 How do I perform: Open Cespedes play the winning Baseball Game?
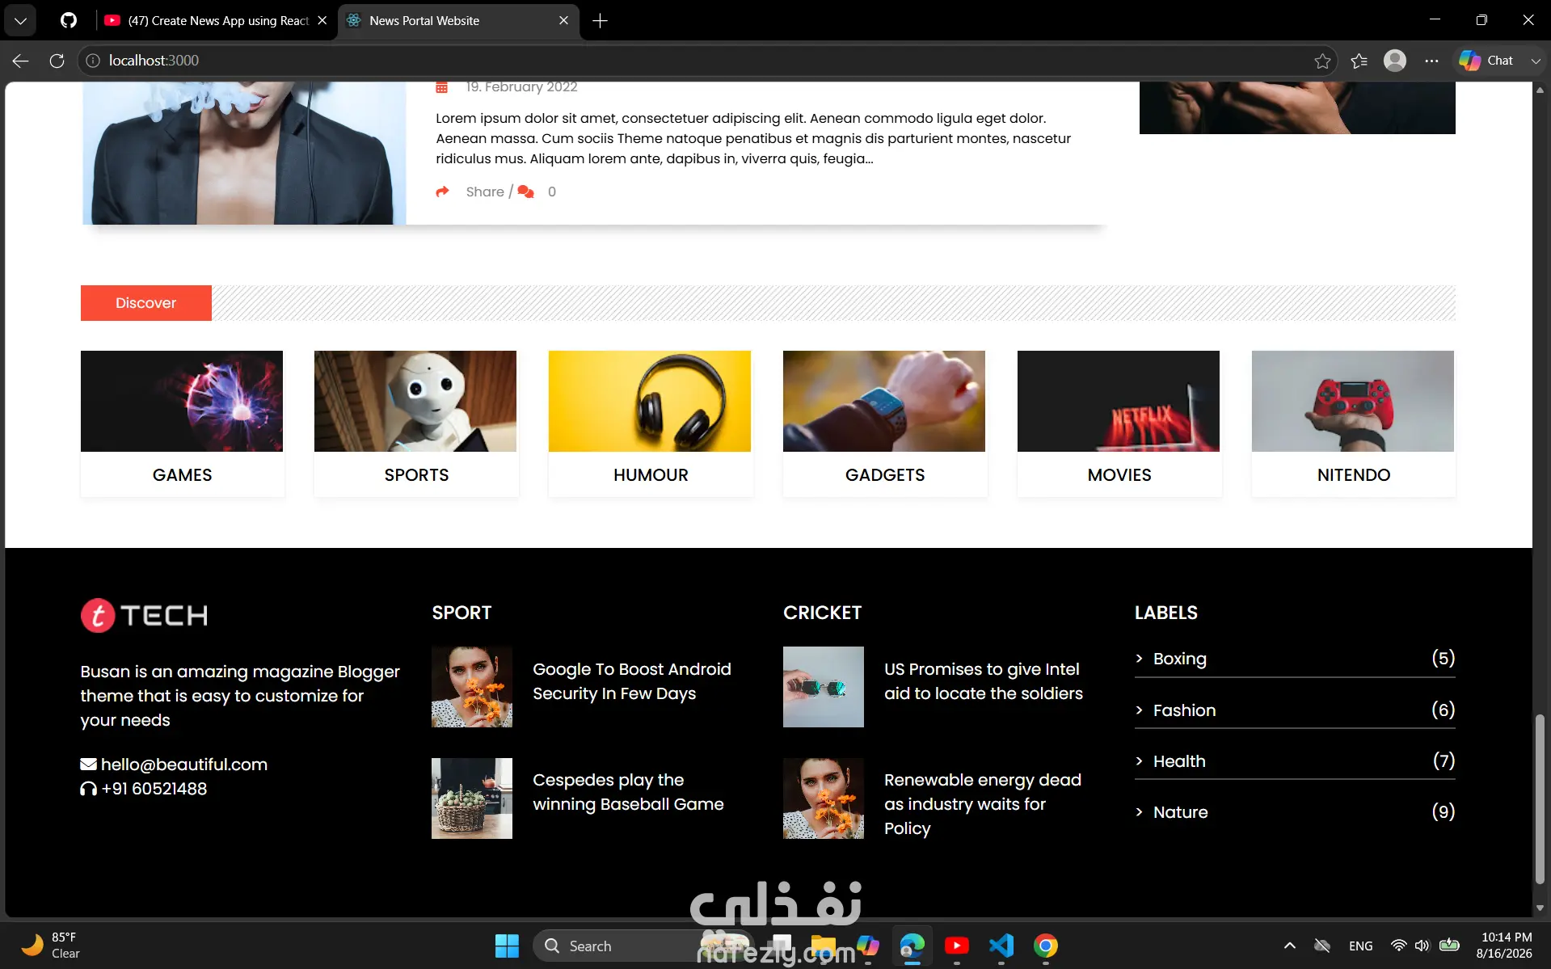[628, 792]
